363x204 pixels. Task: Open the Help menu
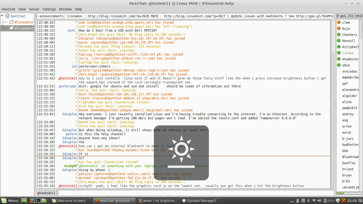(78, 9)
